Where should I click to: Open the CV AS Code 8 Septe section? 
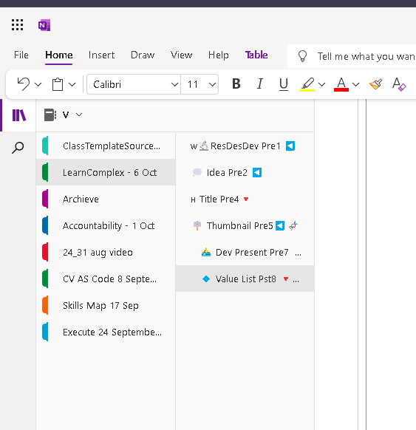click(106, 279)
